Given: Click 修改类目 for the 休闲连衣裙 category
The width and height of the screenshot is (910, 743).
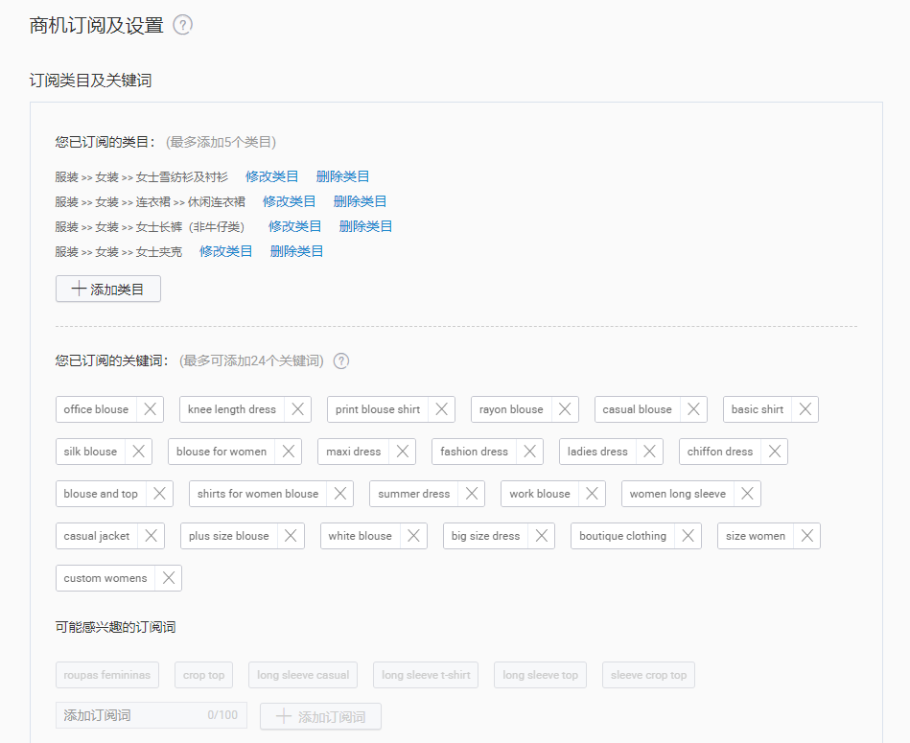Looking at the screenshot, I should [289, 200].
